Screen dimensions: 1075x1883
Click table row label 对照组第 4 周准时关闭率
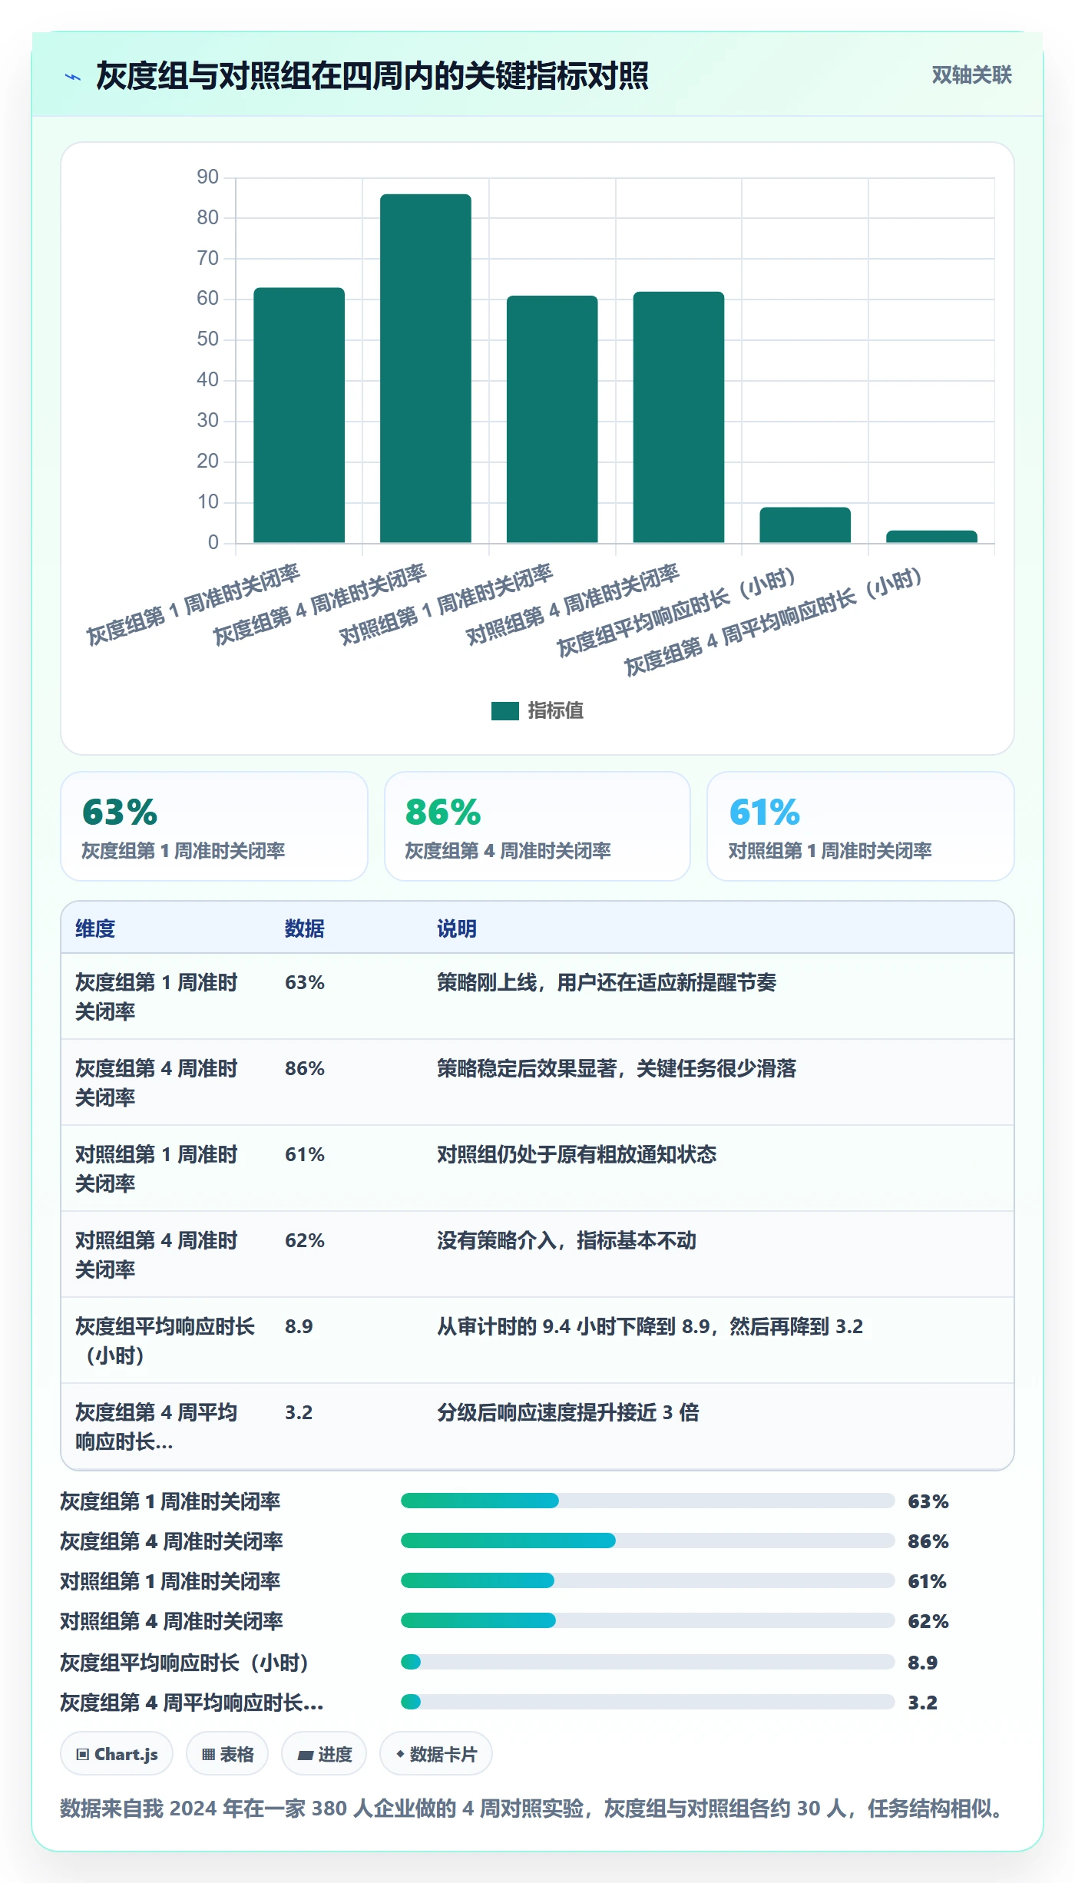pos(157,1255)
